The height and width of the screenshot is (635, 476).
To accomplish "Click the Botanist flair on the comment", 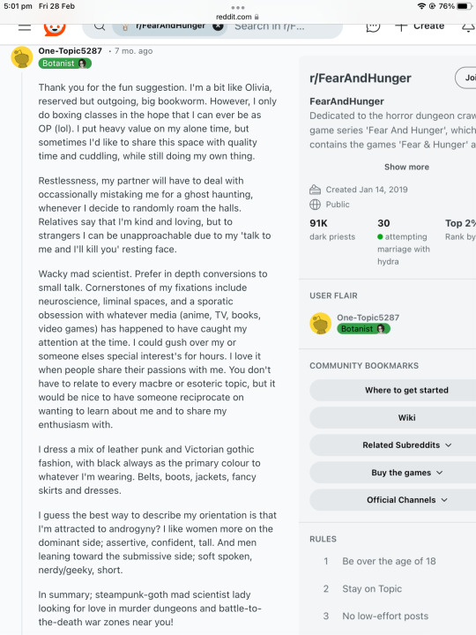I will click(64, 63).
